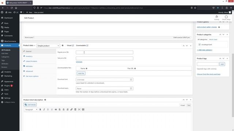Image resolution: width=234 pixels, height=131 pixels.
Task: Move Product categories panel up
Action: pos(220,35)
